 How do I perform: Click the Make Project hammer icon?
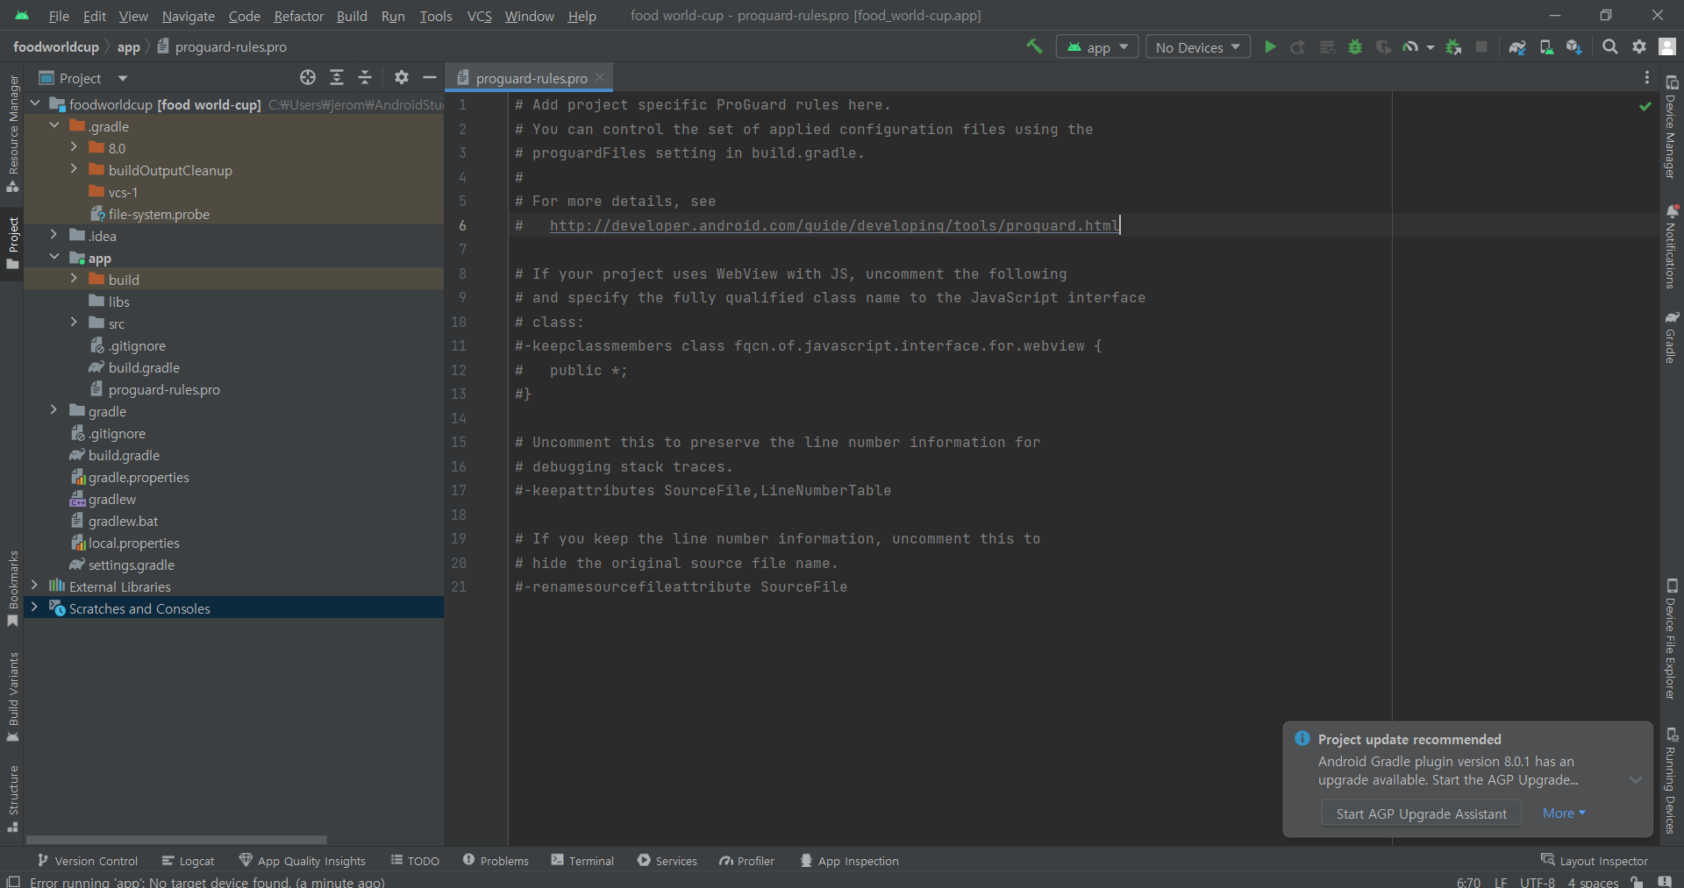click(x=1034, y=46)
